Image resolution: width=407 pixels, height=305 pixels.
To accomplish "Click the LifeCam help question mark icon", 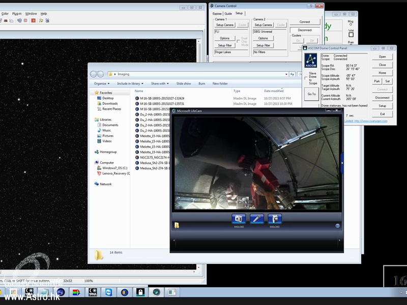I will click(337, 225).
